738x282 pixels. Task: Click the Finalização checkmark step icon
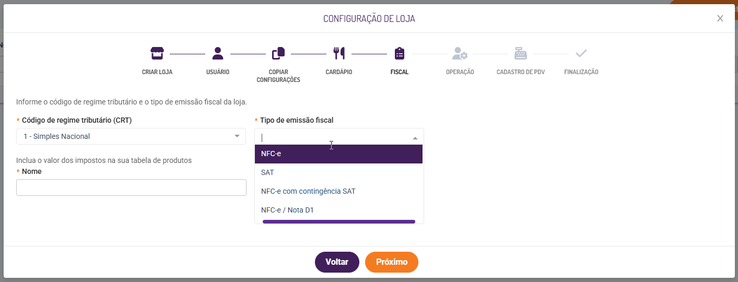(581, 53)
